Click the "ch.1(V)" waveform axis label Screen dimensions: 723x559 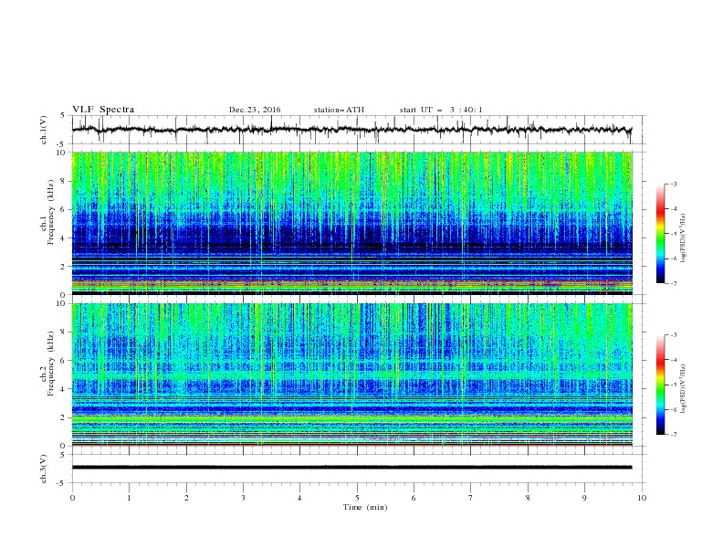click(x=44, y=130)
